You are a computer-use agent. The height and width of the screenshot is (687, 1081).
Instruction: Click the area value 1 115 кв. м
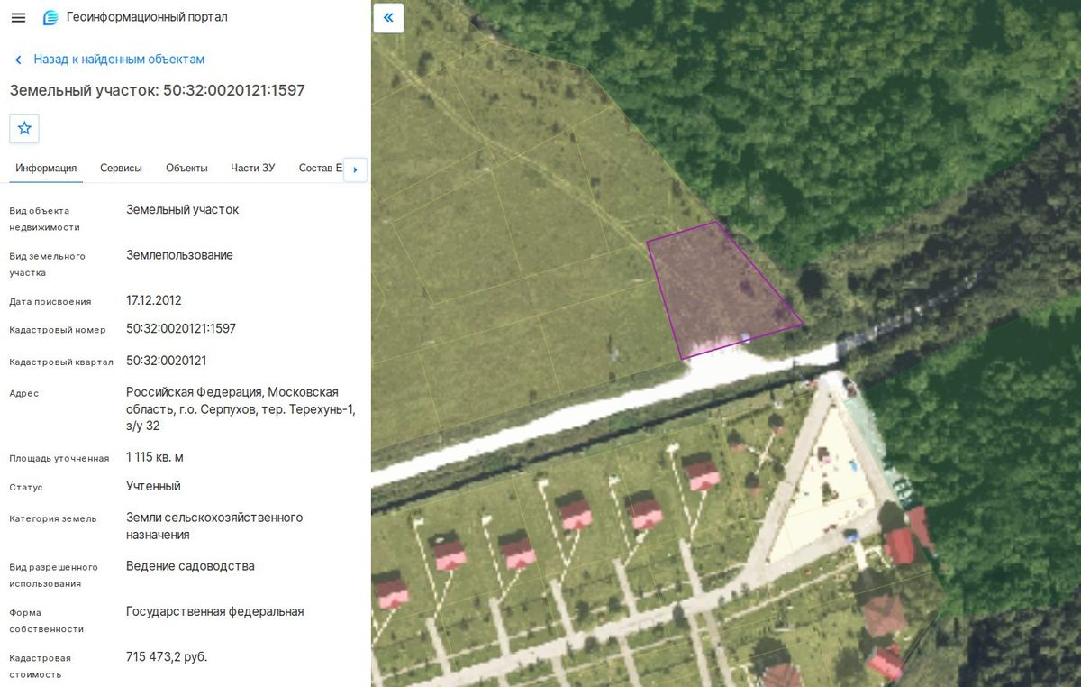tap(155, 457)
